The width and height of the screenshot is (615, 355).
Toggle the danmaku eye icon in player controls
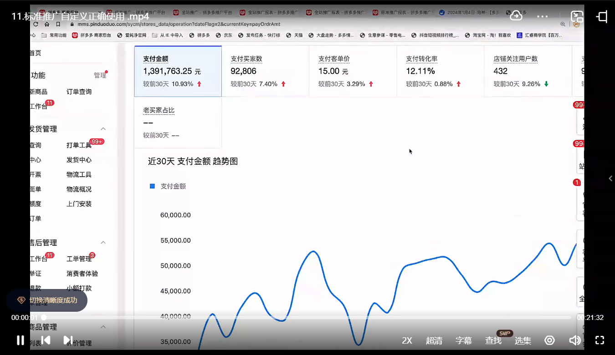click(549, 340)
